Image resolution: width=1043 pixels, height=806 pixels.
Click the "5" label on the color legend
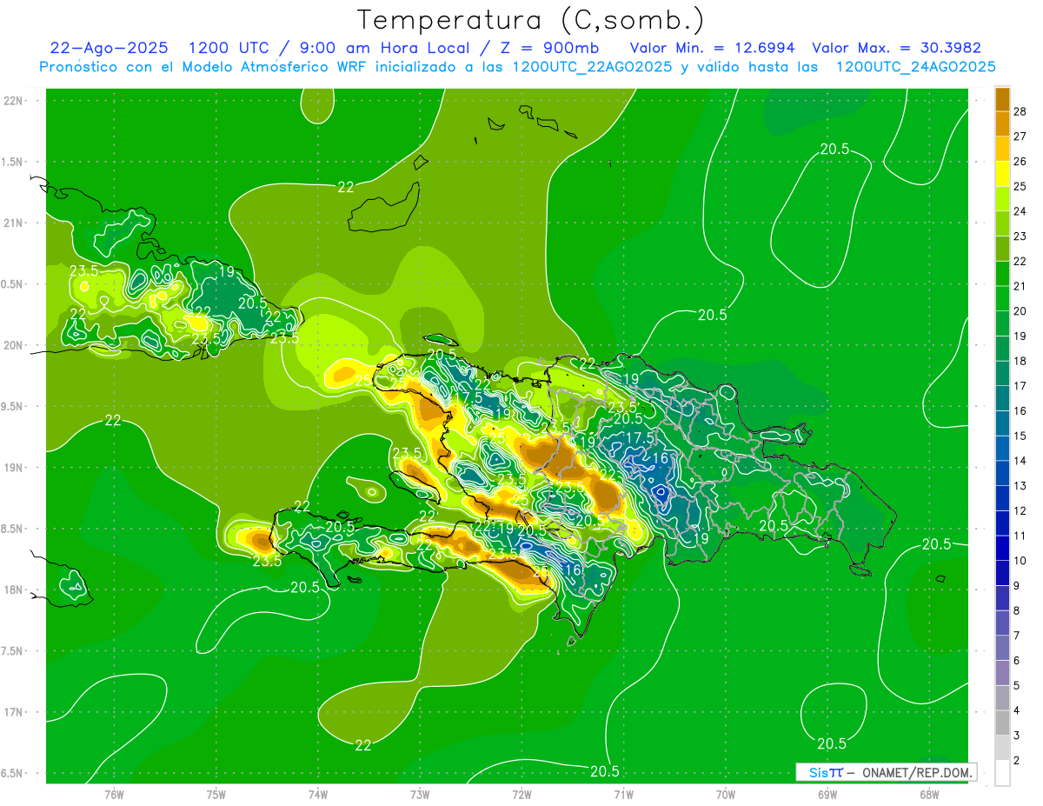click(1018, 686)
